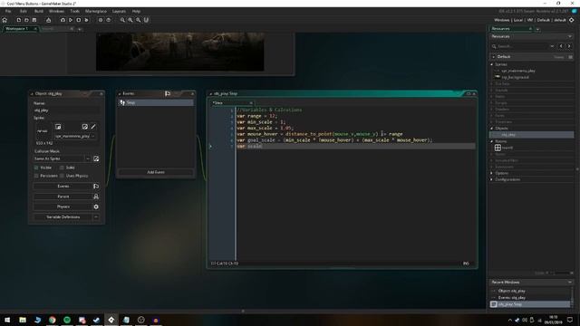Enable the Uses Physics checkbox
Screen dimensions: 580x326
(62, 176)
